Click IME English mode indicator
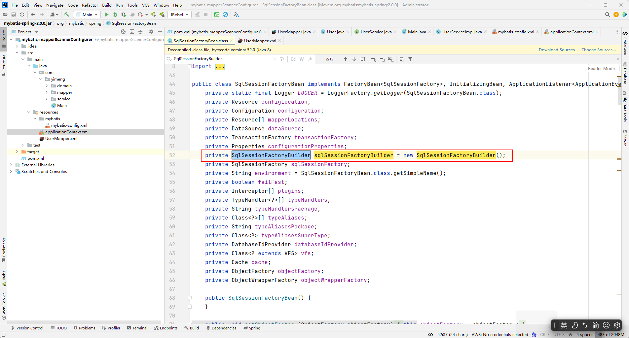 pos(564,325)
